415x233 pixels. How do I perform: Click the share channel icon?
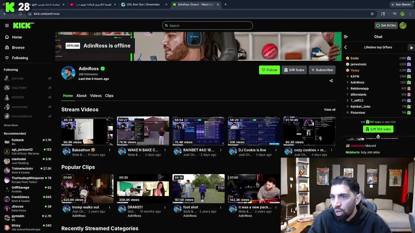331,81
